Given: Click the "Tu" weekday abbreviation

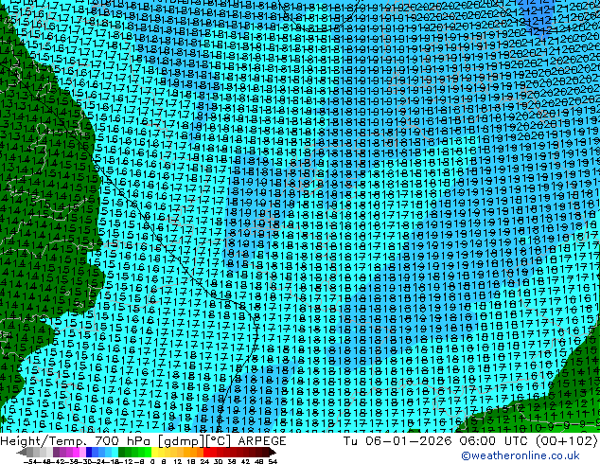Looking at the screenshot, I should point(350,440).
